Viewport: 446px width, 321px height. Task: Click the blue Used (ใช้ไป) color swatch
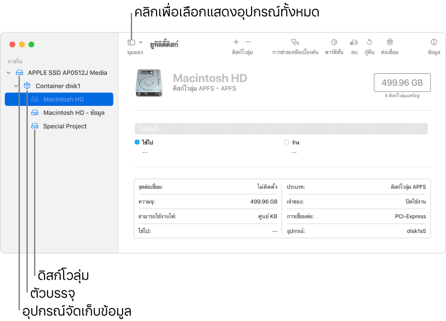(x=137, y=142)
